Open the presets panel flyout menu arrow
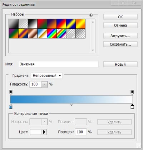 point(91,15)
